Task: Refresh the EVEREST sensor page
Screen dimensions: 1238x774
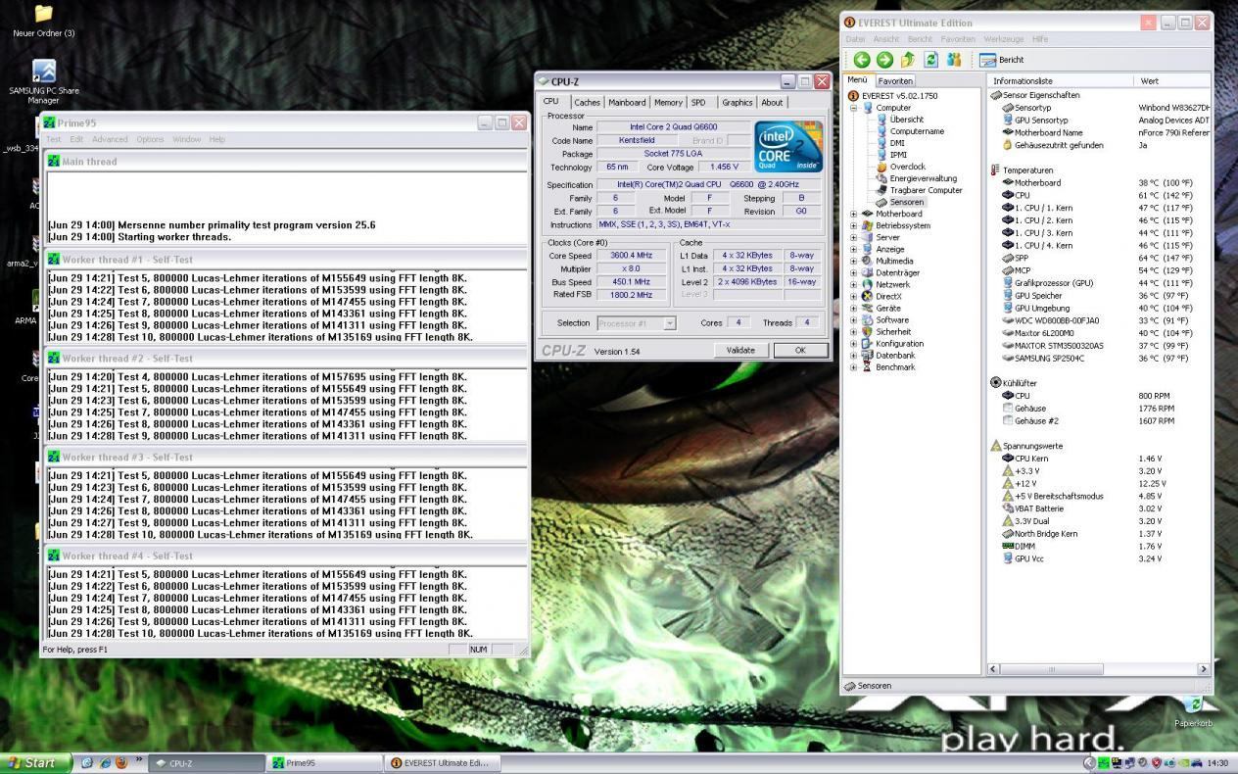Action: [x=931, y=60]
